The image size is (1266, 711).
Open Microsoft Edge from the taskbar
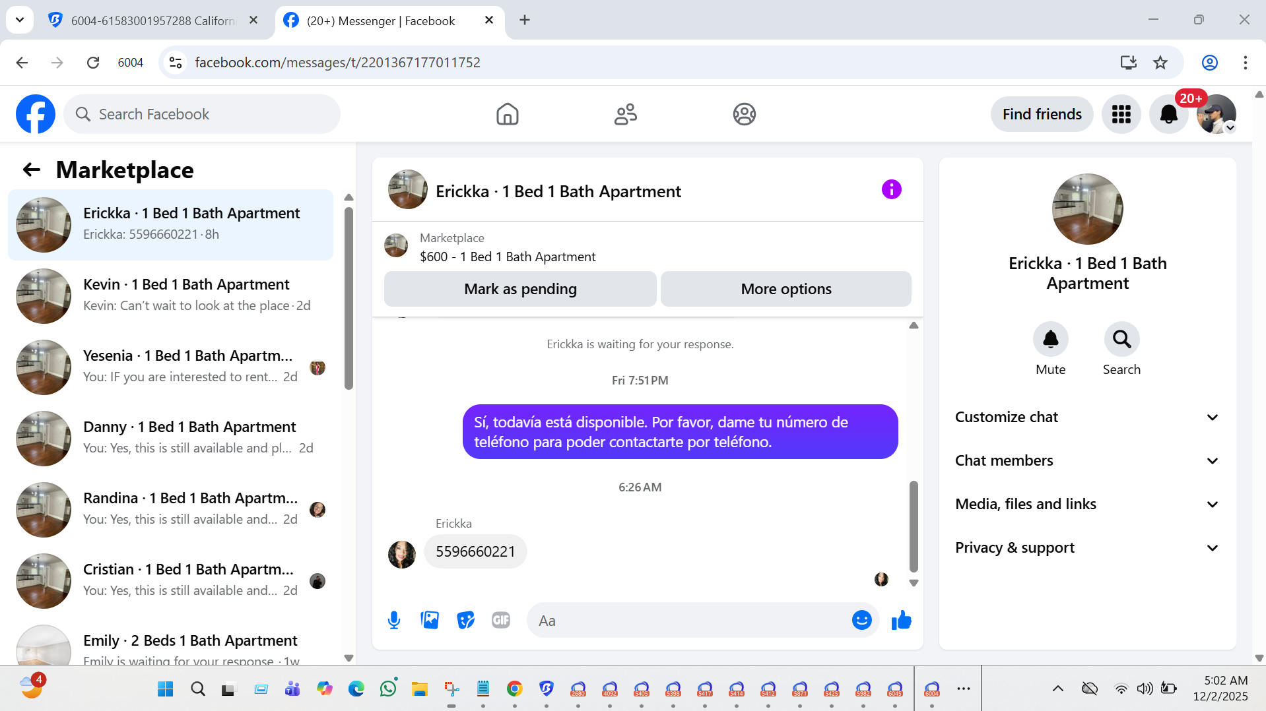[356, 689]
